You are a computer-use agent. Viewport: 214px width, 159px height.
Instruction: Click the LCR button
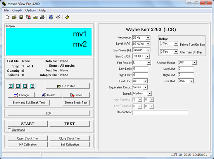48,113
